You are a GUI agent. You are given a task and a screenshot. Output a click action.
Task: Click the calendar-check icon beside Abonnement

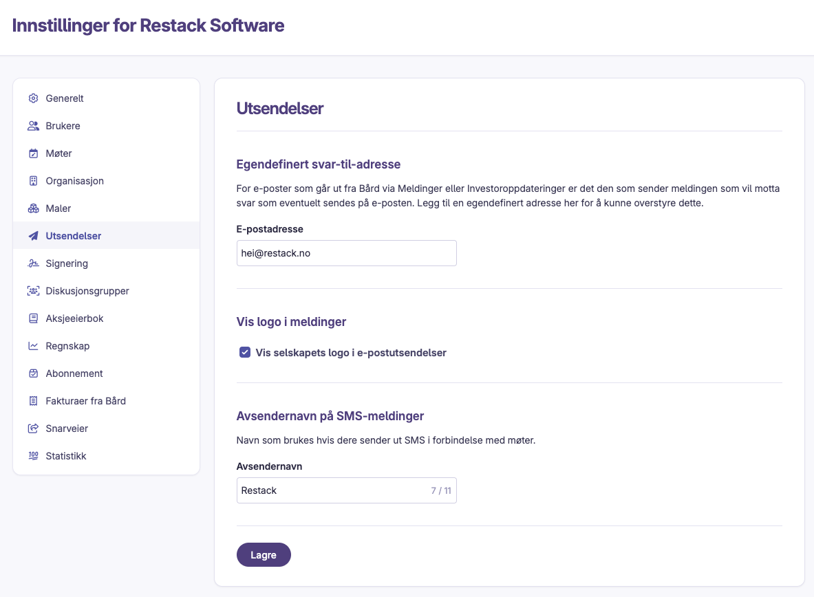33,373
